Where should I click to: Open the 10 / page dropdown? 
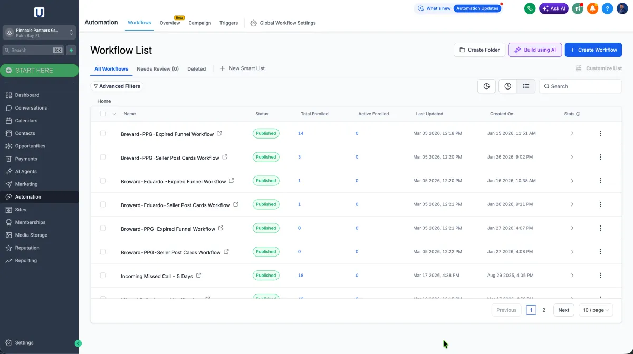tap(596, 310)
